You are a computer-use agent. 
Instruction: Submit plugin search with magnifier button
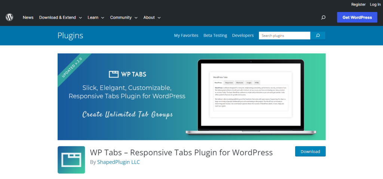[x=318, y=36]
